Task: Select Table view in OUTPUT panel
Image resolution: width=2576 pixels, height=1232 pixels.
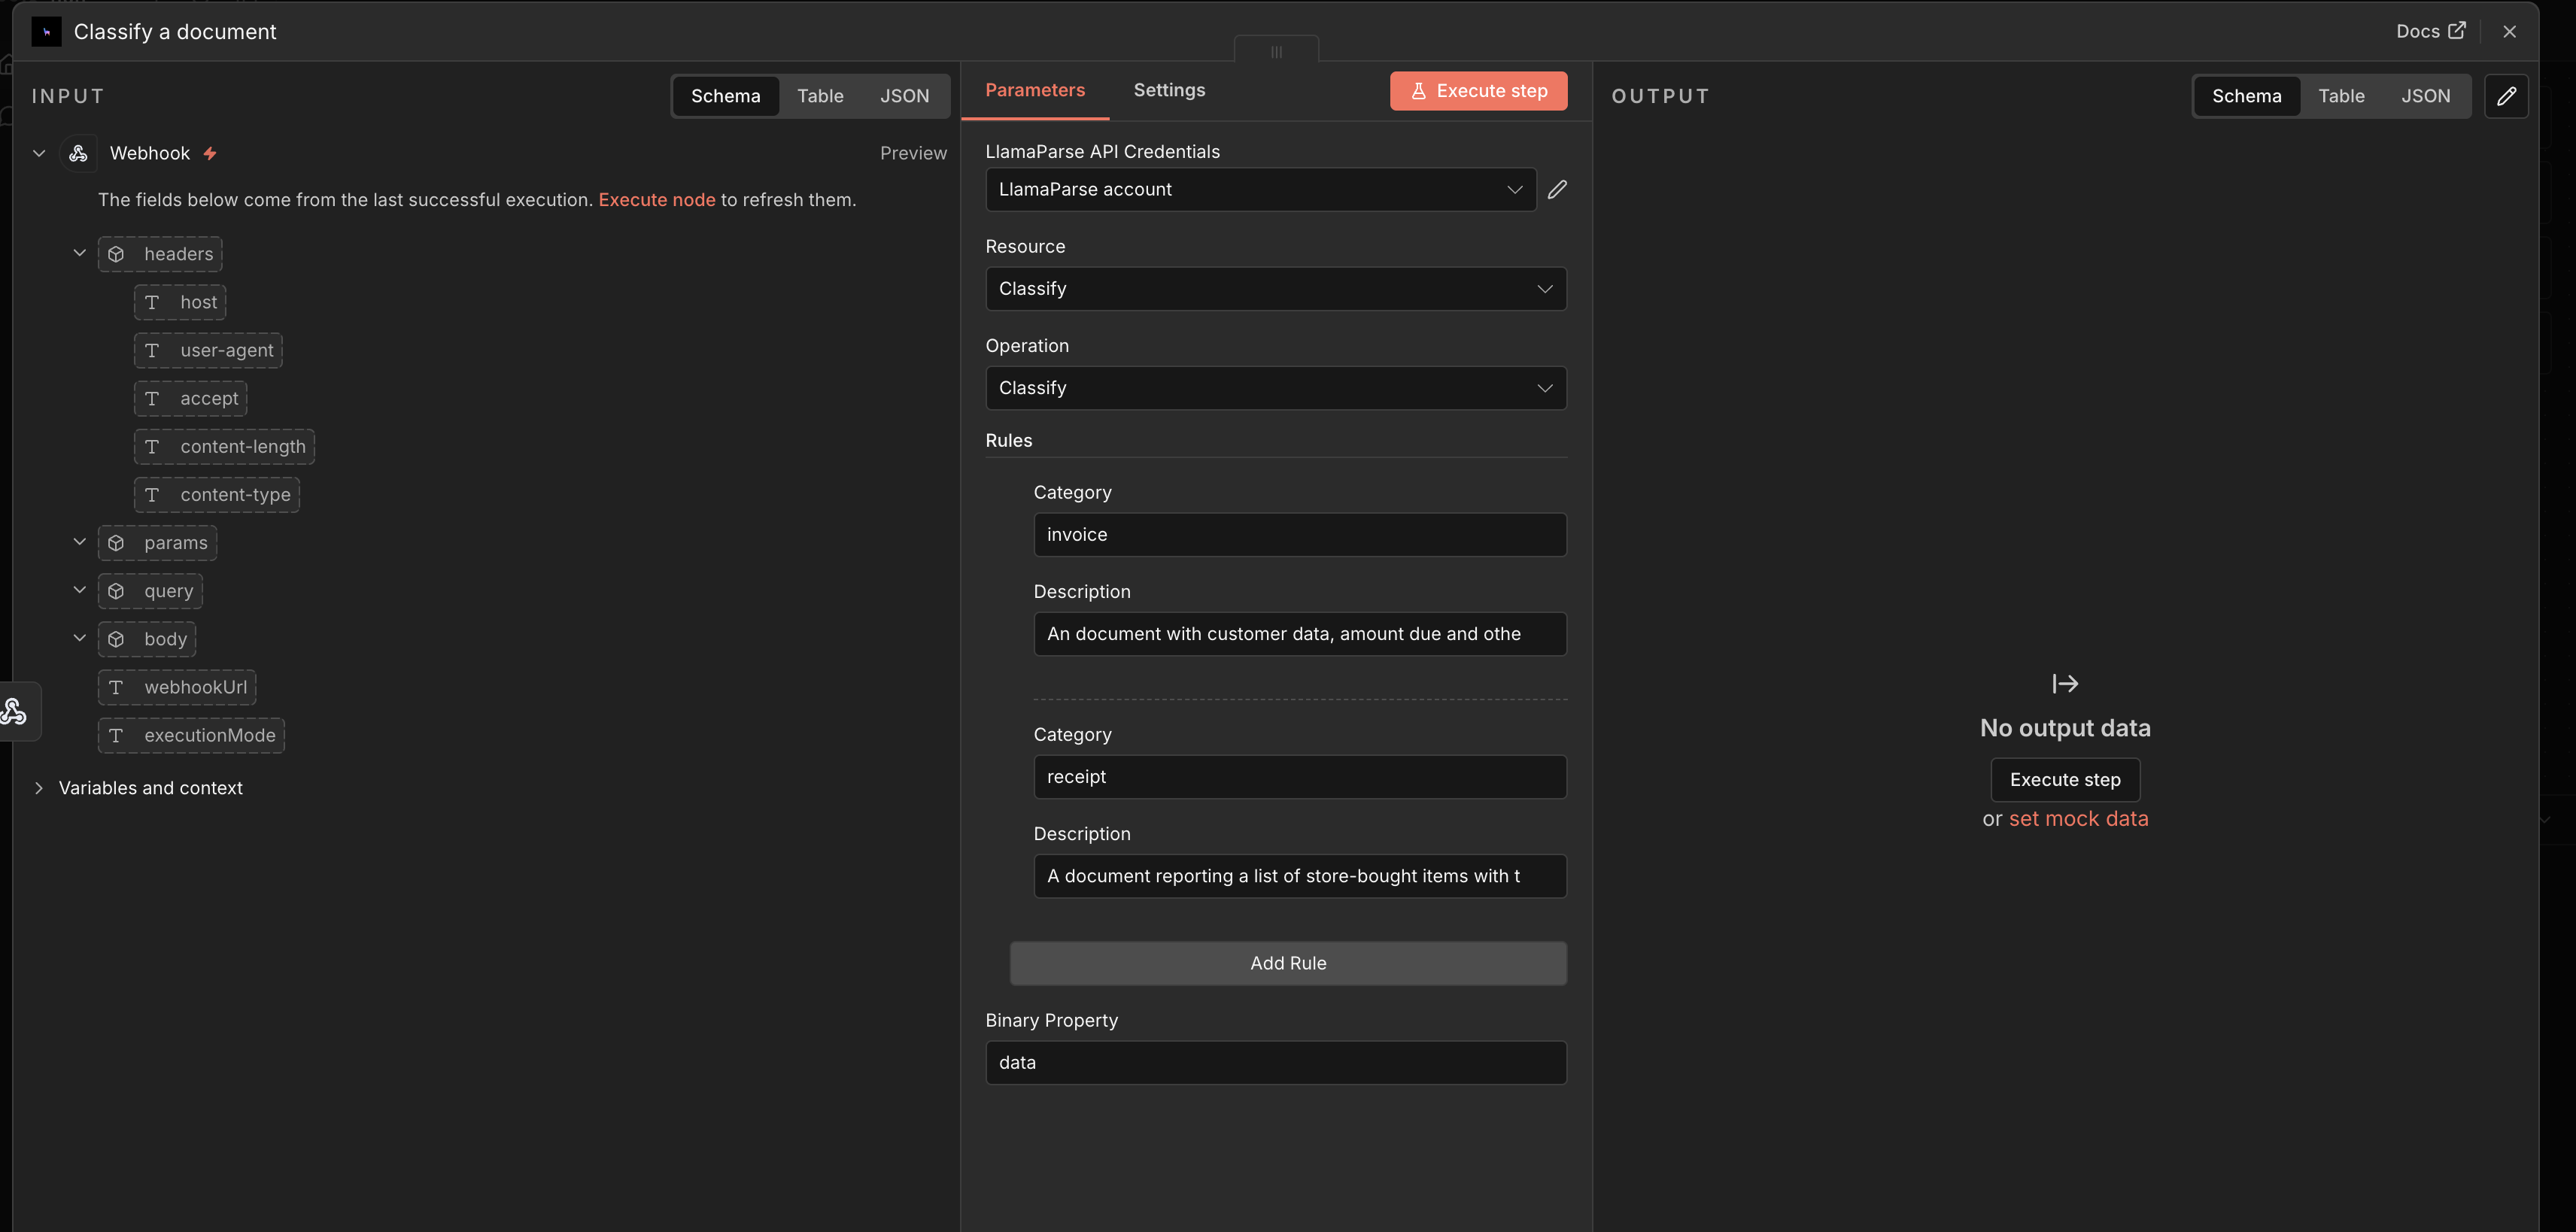Action: (x=2341, y=96)
